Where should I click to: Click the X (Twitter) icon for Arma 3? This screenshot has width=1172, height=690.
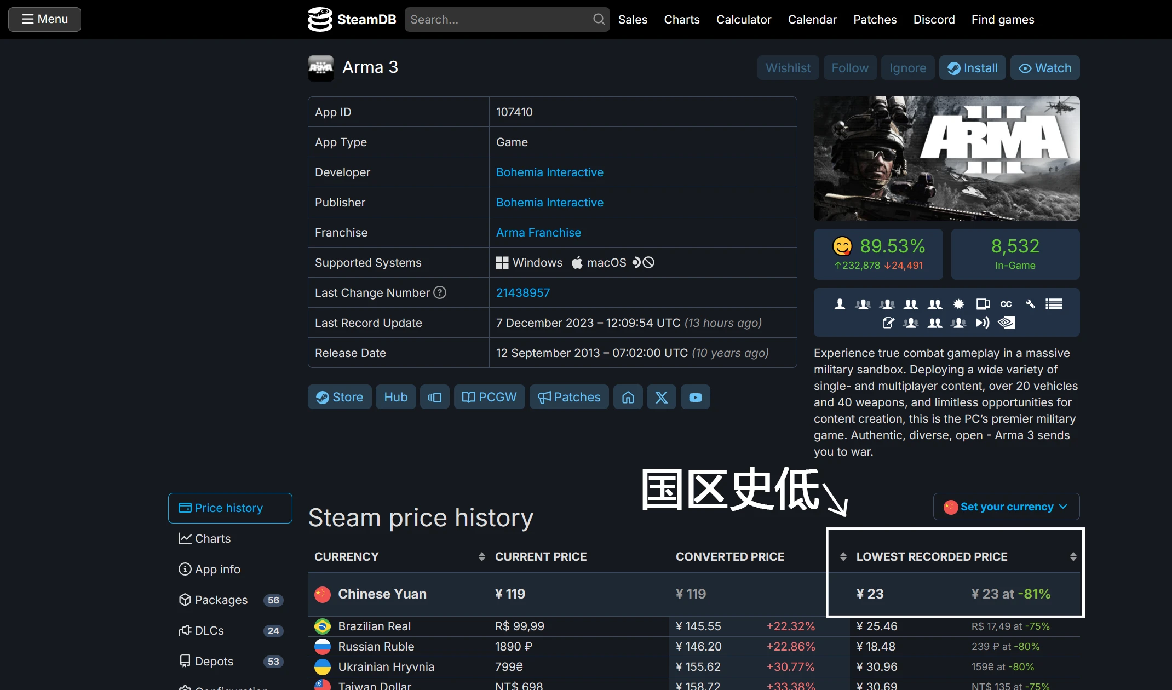click(661, 397)
